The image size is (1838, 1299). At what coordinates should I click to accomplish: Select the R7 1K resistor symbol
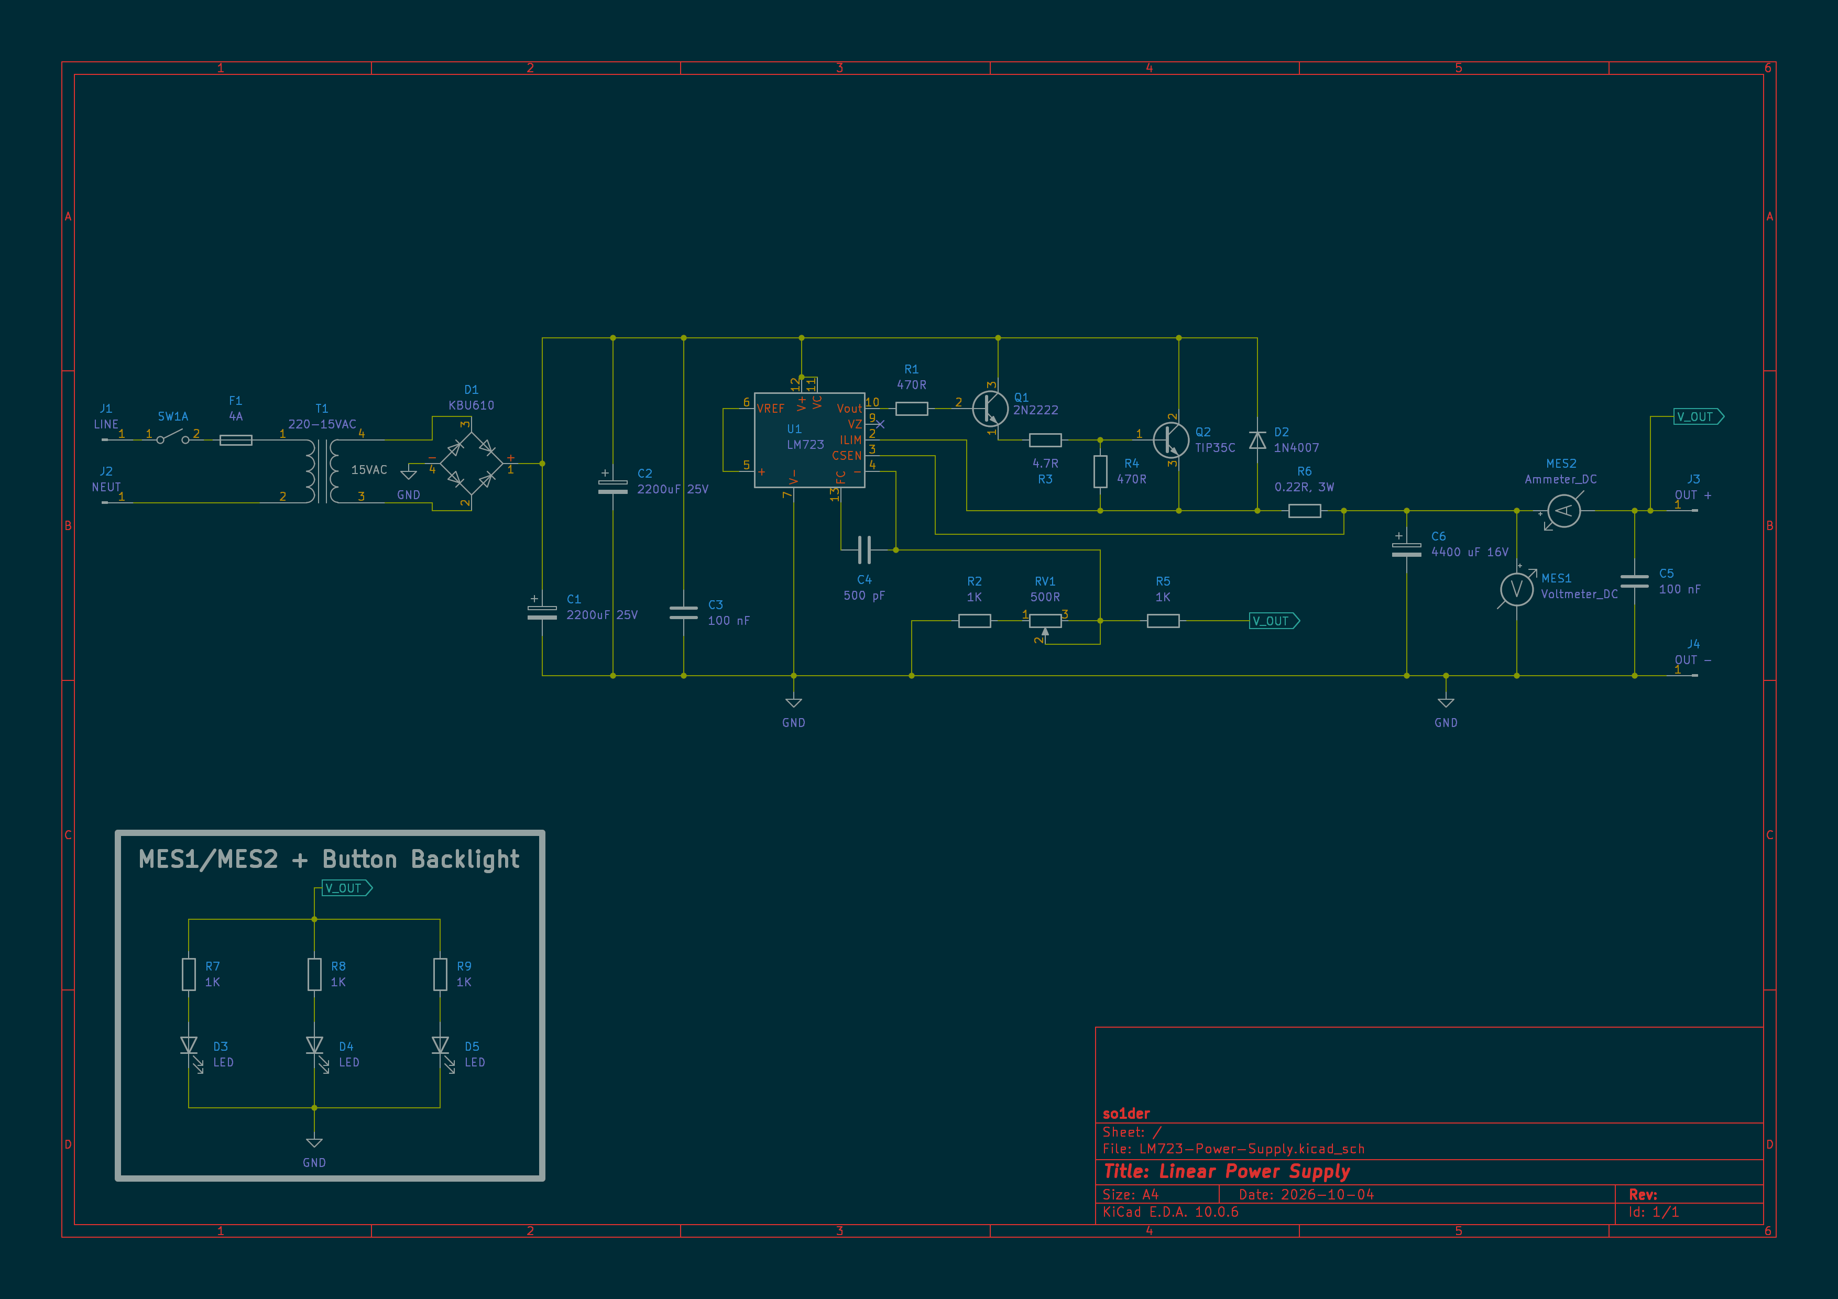coord(189,974)
